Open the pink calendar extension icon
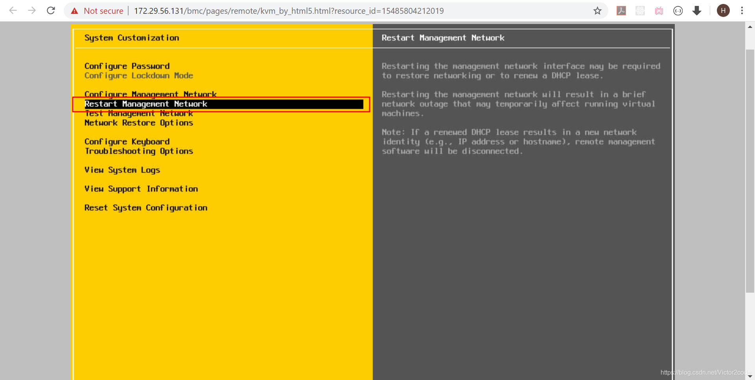Viewport: 755px width, 380px height. [659, 11]
